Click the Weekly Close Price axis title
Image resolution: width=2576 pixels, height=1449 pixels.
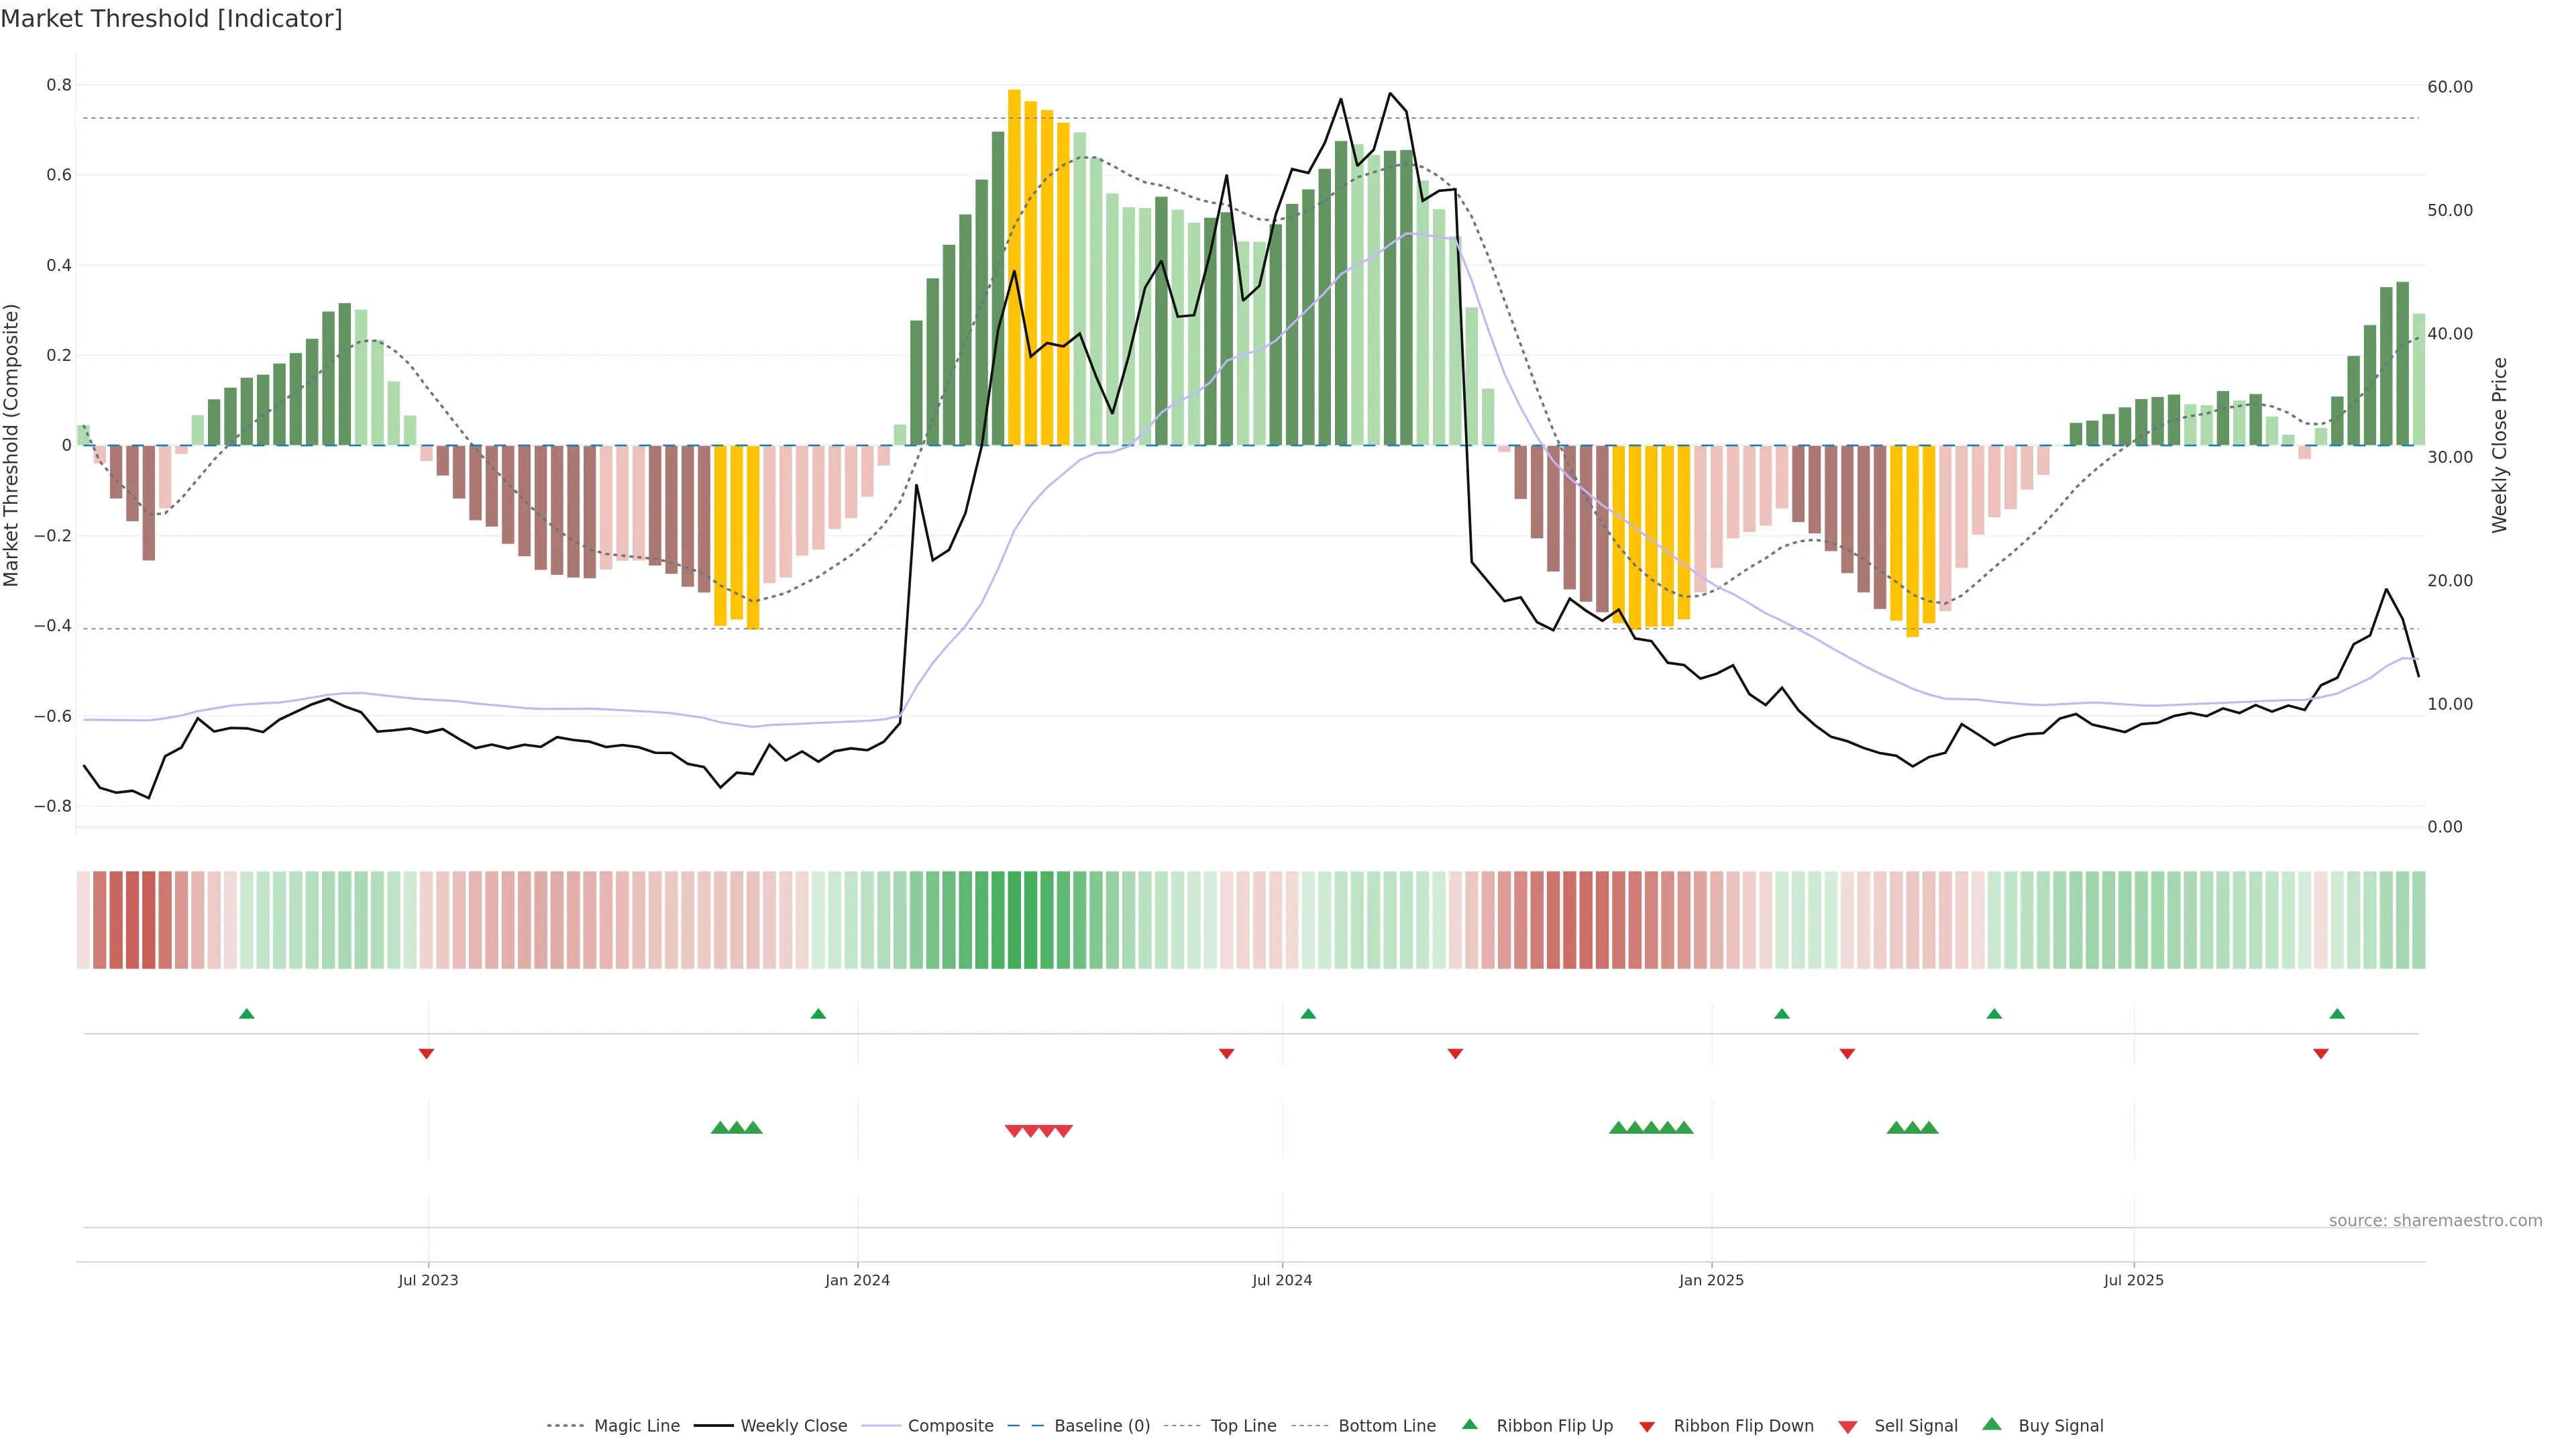(2499, 445)
